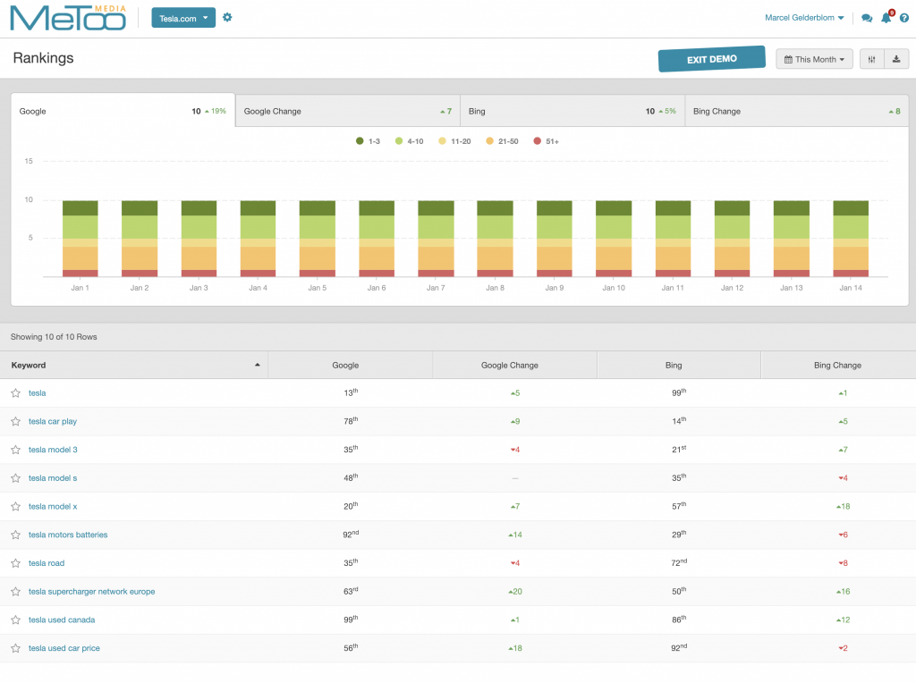Viewport: 916px width, 683px height.
Task: Sort by the Bing column header
Action: tap(679, 366)
